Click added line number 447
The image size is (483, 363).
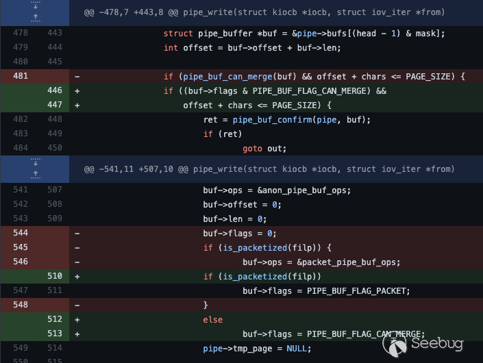pos(54,105)
